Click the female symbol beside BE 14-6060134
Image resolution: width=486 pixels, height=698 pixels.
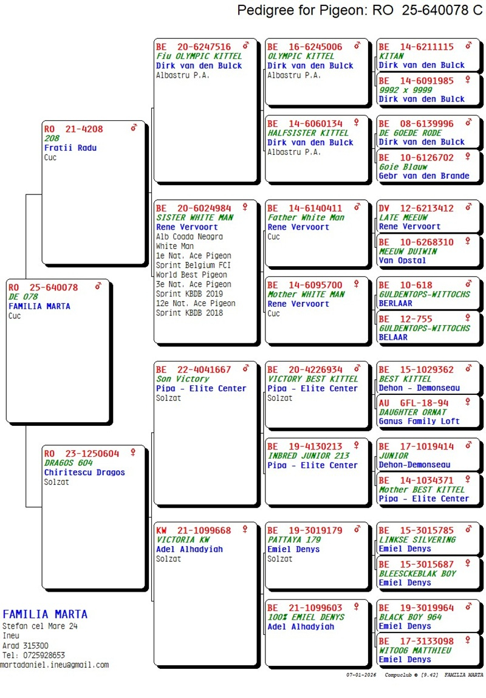pyautogui.click(x=357, y=123)
